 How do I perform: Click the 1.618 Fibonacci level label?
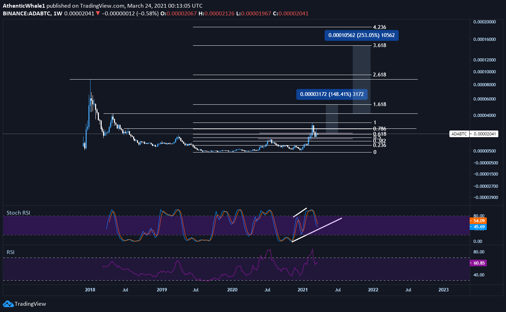(379, 104)
